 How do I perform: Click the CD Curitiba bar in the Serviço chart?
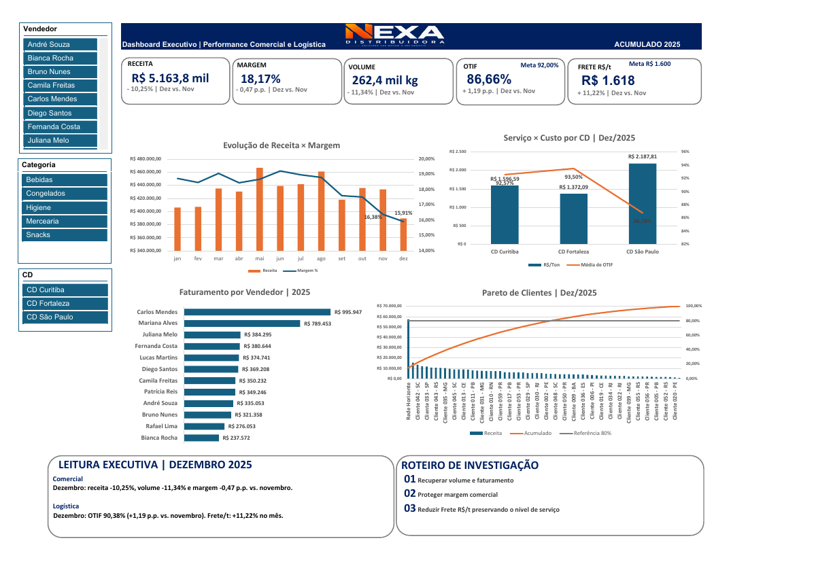505,215
